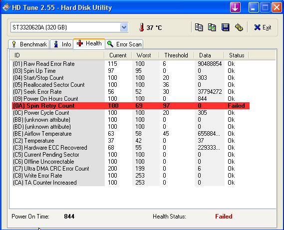
Task: Click the thermometer temperature icon
Action: (x=141, y=27)
